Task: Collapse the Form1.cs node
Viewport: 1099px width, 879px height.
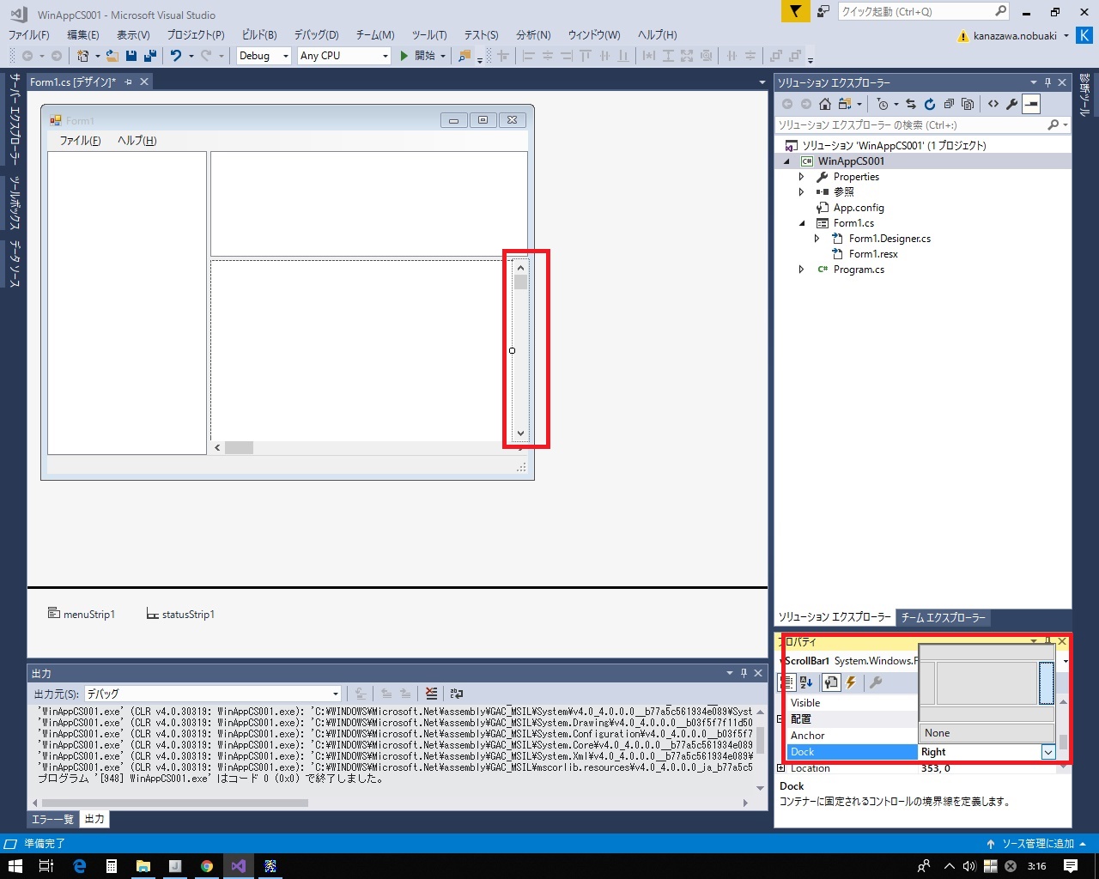Action: (x=802, y=223)
